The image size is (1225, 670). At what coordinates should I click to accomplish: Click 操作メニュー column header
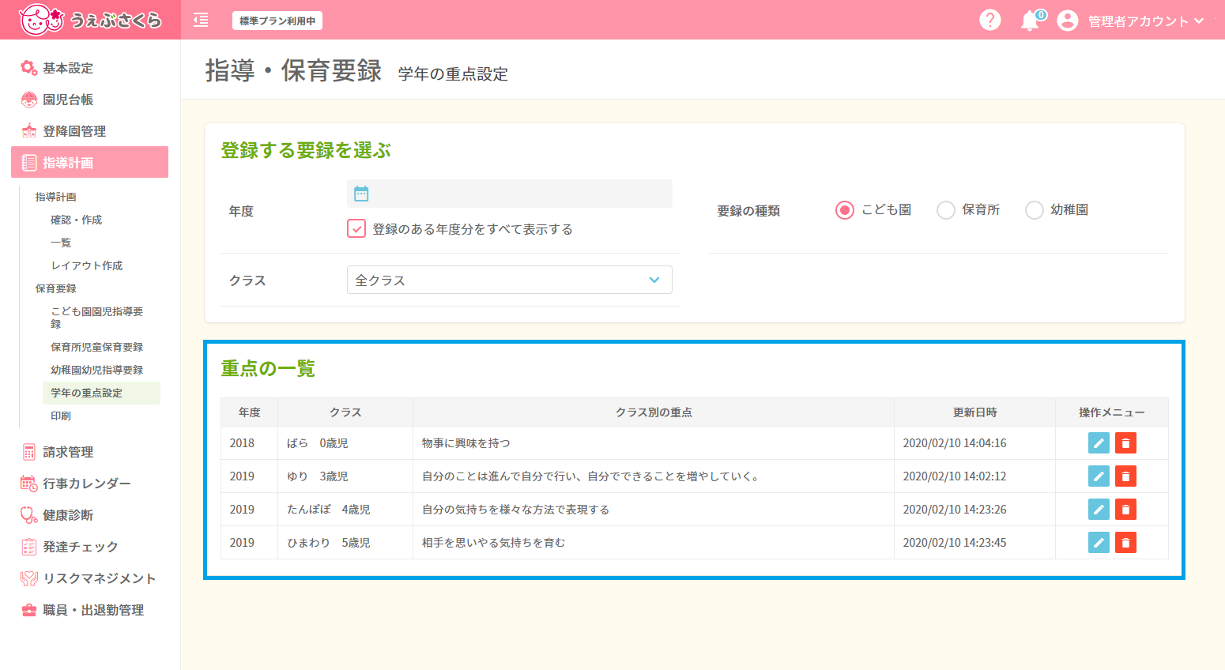(1112, 412)
